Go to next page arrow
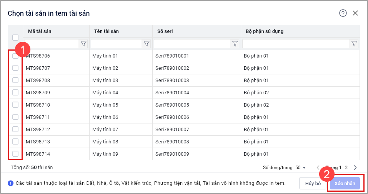 [x=355, y=168]
